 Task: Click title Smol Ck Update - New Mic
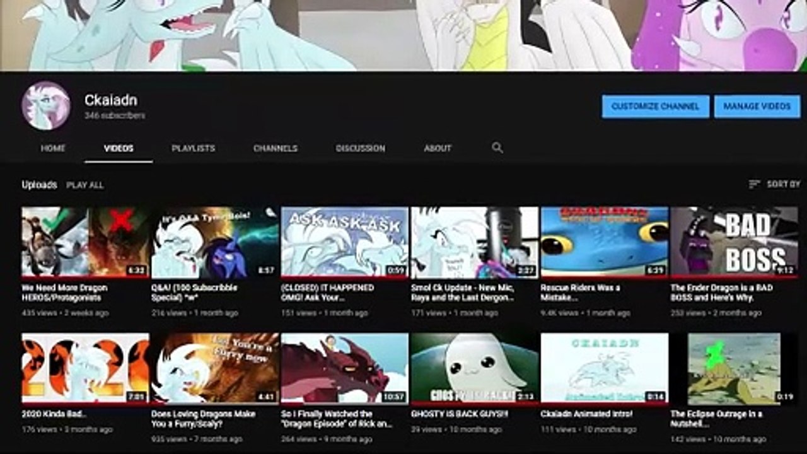(463, 293)
